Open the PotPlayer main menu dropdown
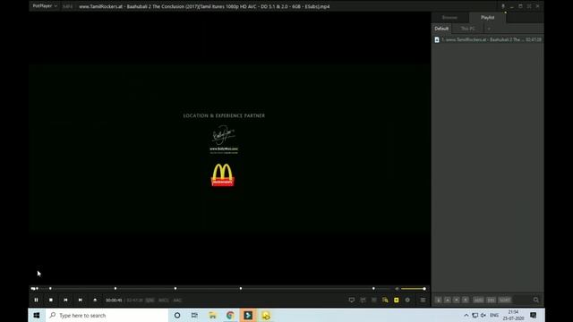The image size is (573, 322). coord(45,6)
